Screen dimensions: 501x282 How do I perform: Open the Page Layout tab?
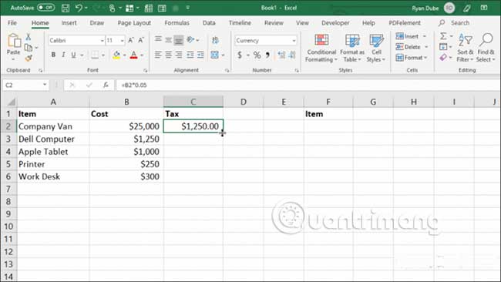[x=134, y=22]
